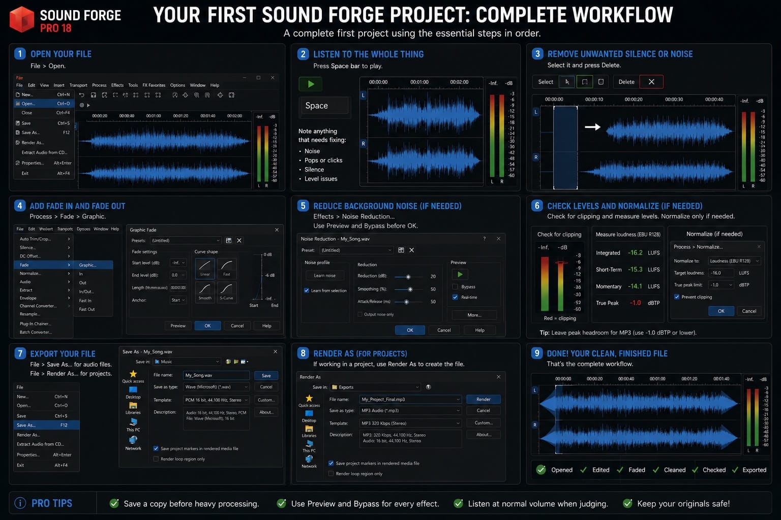This screenshot has height=520, width=781.
Task: Choose the Linear curve shape
Action: click(x=205, y=268)
